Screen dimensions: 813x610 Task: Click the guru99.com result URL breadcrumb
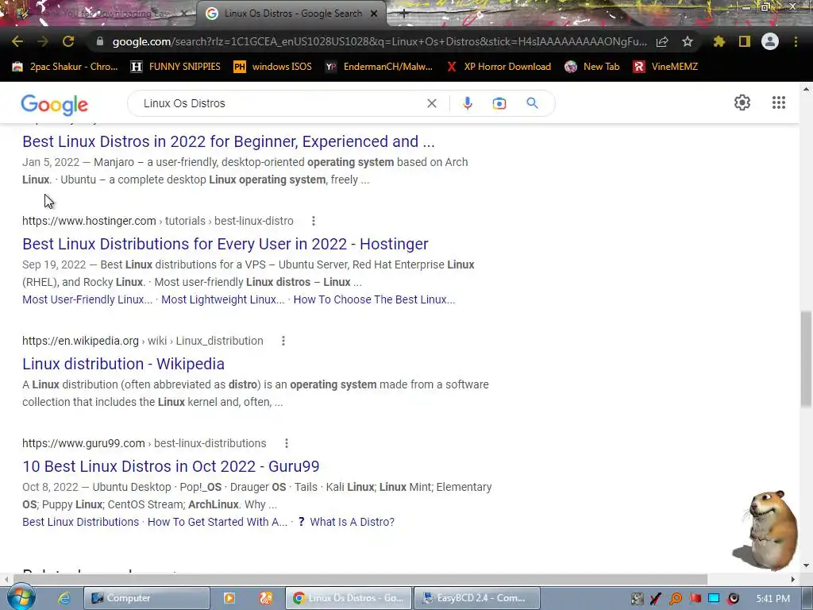pyautogui.click(x=144, y=443)
